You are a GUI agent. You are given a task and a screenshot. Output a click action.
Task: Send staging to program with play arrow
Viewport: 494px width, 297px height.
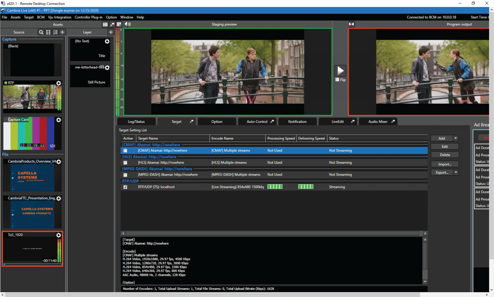tap(340, 71)
